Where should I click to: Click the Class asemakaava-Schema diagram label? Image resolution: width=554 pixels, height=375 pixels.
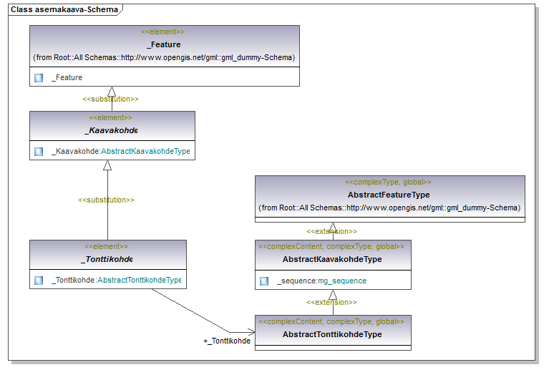pos(64,9)
